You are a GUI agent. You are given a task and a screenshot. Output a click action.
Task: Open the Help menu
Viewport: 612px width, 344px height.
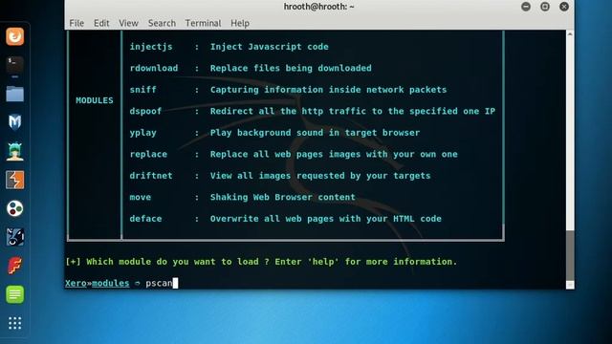pos(240,23)
